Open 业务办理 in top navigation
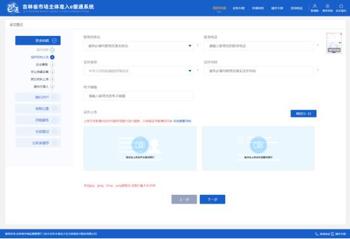 pos(239,8)
